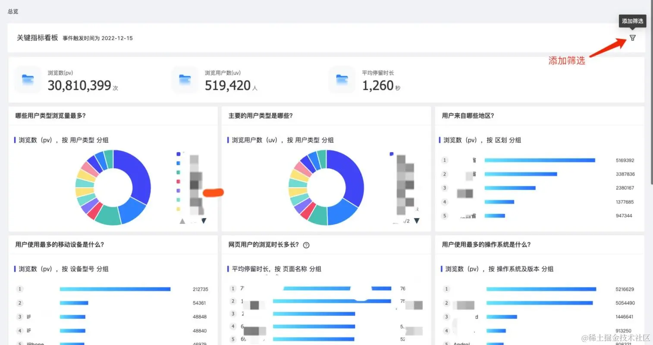The image size is (653, 345).
Task: Click value 48848 in 设备型号 chart
Action: pos(200,317)
